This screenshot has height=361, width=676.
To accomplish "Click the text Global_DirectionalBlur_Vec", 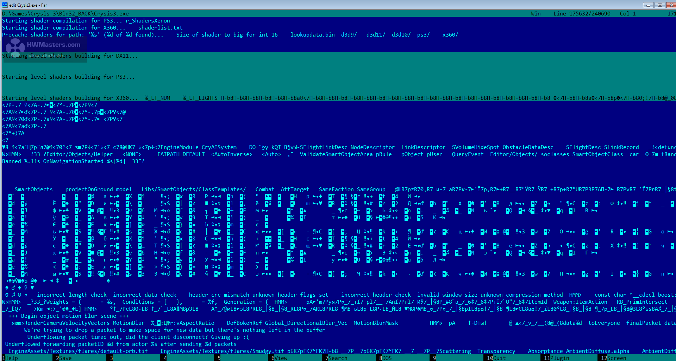I will (306, 323).
